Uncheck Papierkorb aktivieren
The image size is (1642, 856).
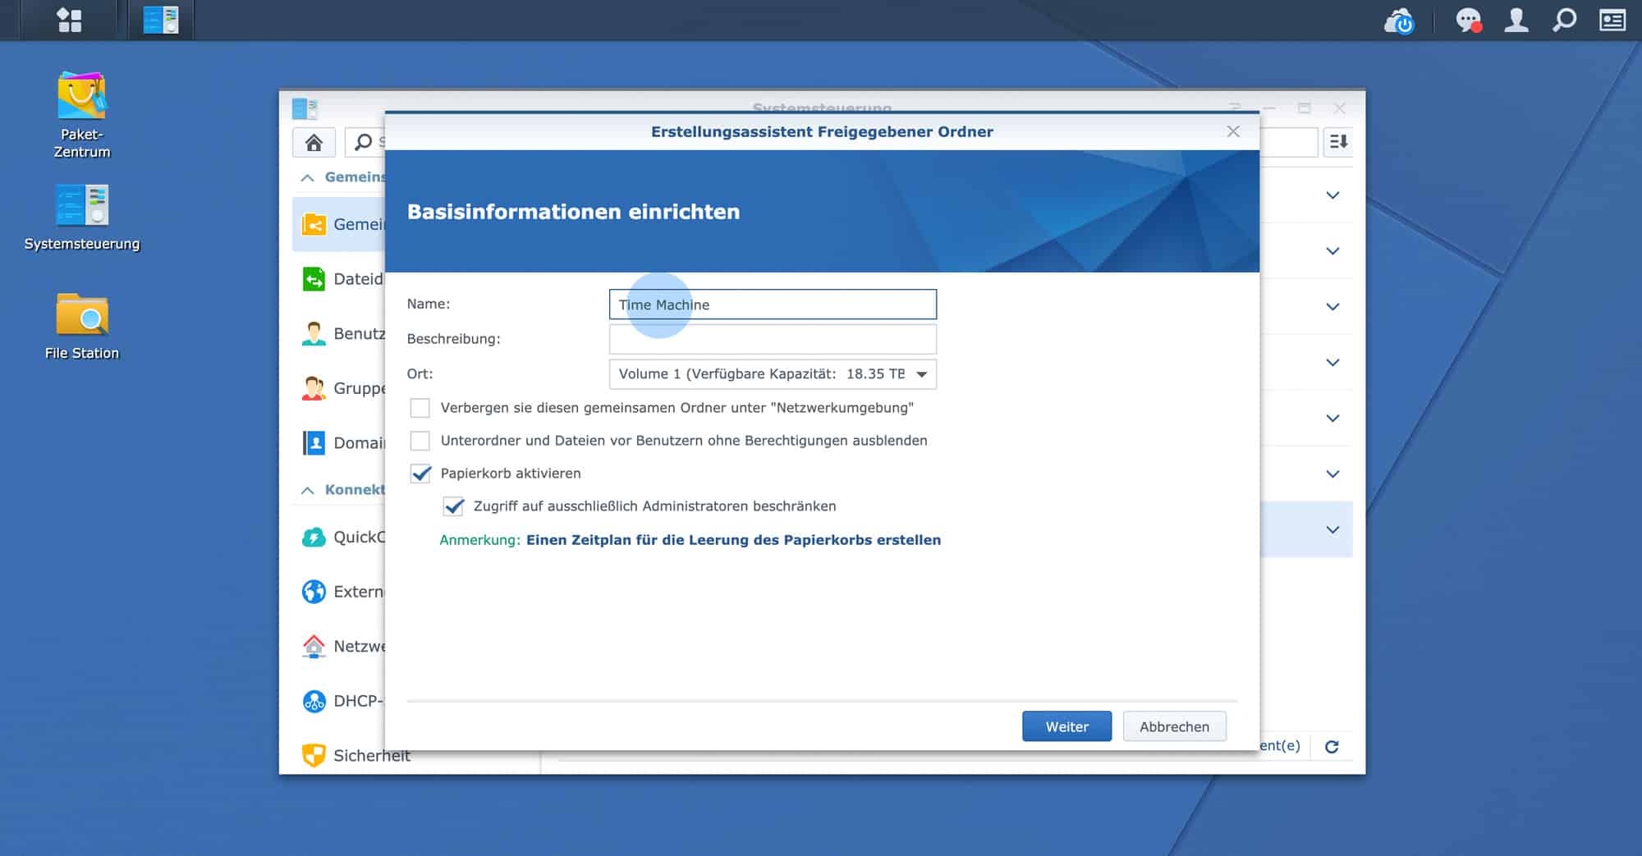click(420, 474)
